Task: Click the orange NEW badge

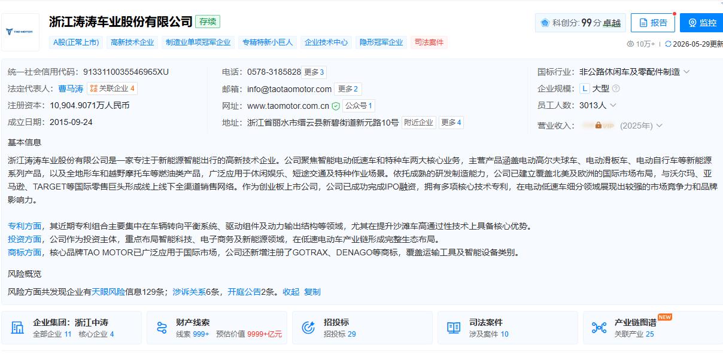Action: [665, 317]
